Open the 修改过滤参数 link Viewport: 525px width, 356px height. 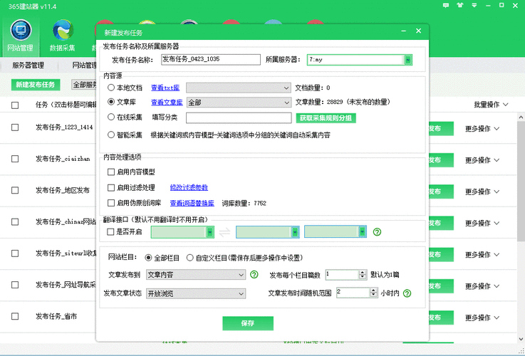coord(189,188)
